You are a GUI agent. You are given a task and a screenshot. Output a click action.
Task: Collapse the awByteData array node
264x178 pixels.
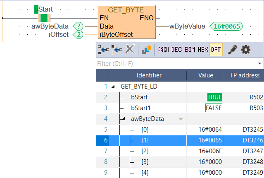(124, 119)
